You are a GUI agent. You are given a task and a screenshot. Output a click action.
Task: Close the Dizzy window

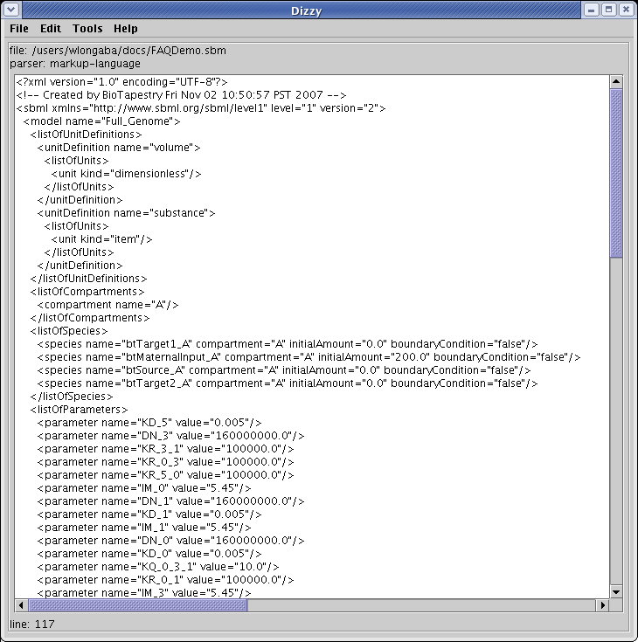pos(625,10)
